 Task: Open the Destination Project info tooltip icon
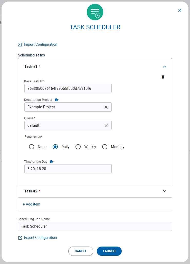point(56,100)
